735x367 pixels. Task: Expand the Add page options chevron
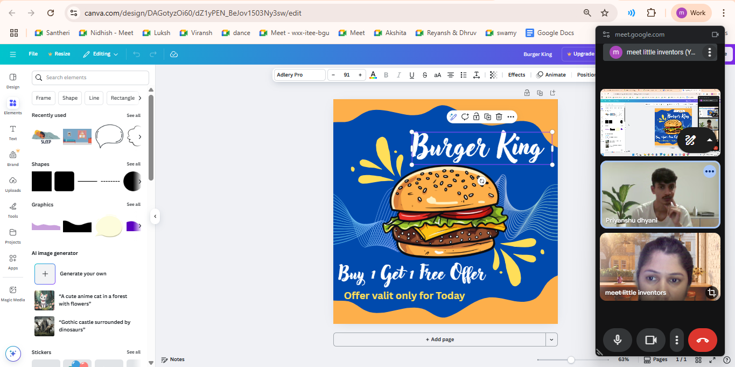(552, 340)
